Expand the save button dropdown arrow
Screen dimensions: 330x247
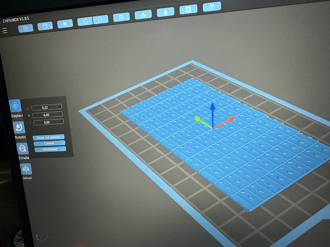click(50, 27)
